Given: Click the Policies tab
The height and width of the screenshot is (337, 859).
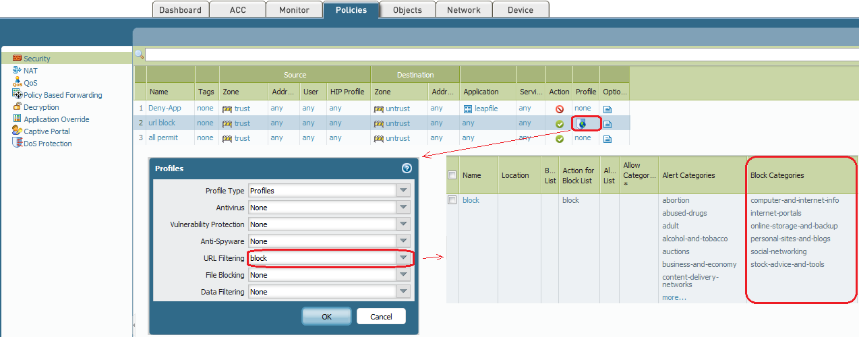Looking at the screenshot, I should pos(351,10).
